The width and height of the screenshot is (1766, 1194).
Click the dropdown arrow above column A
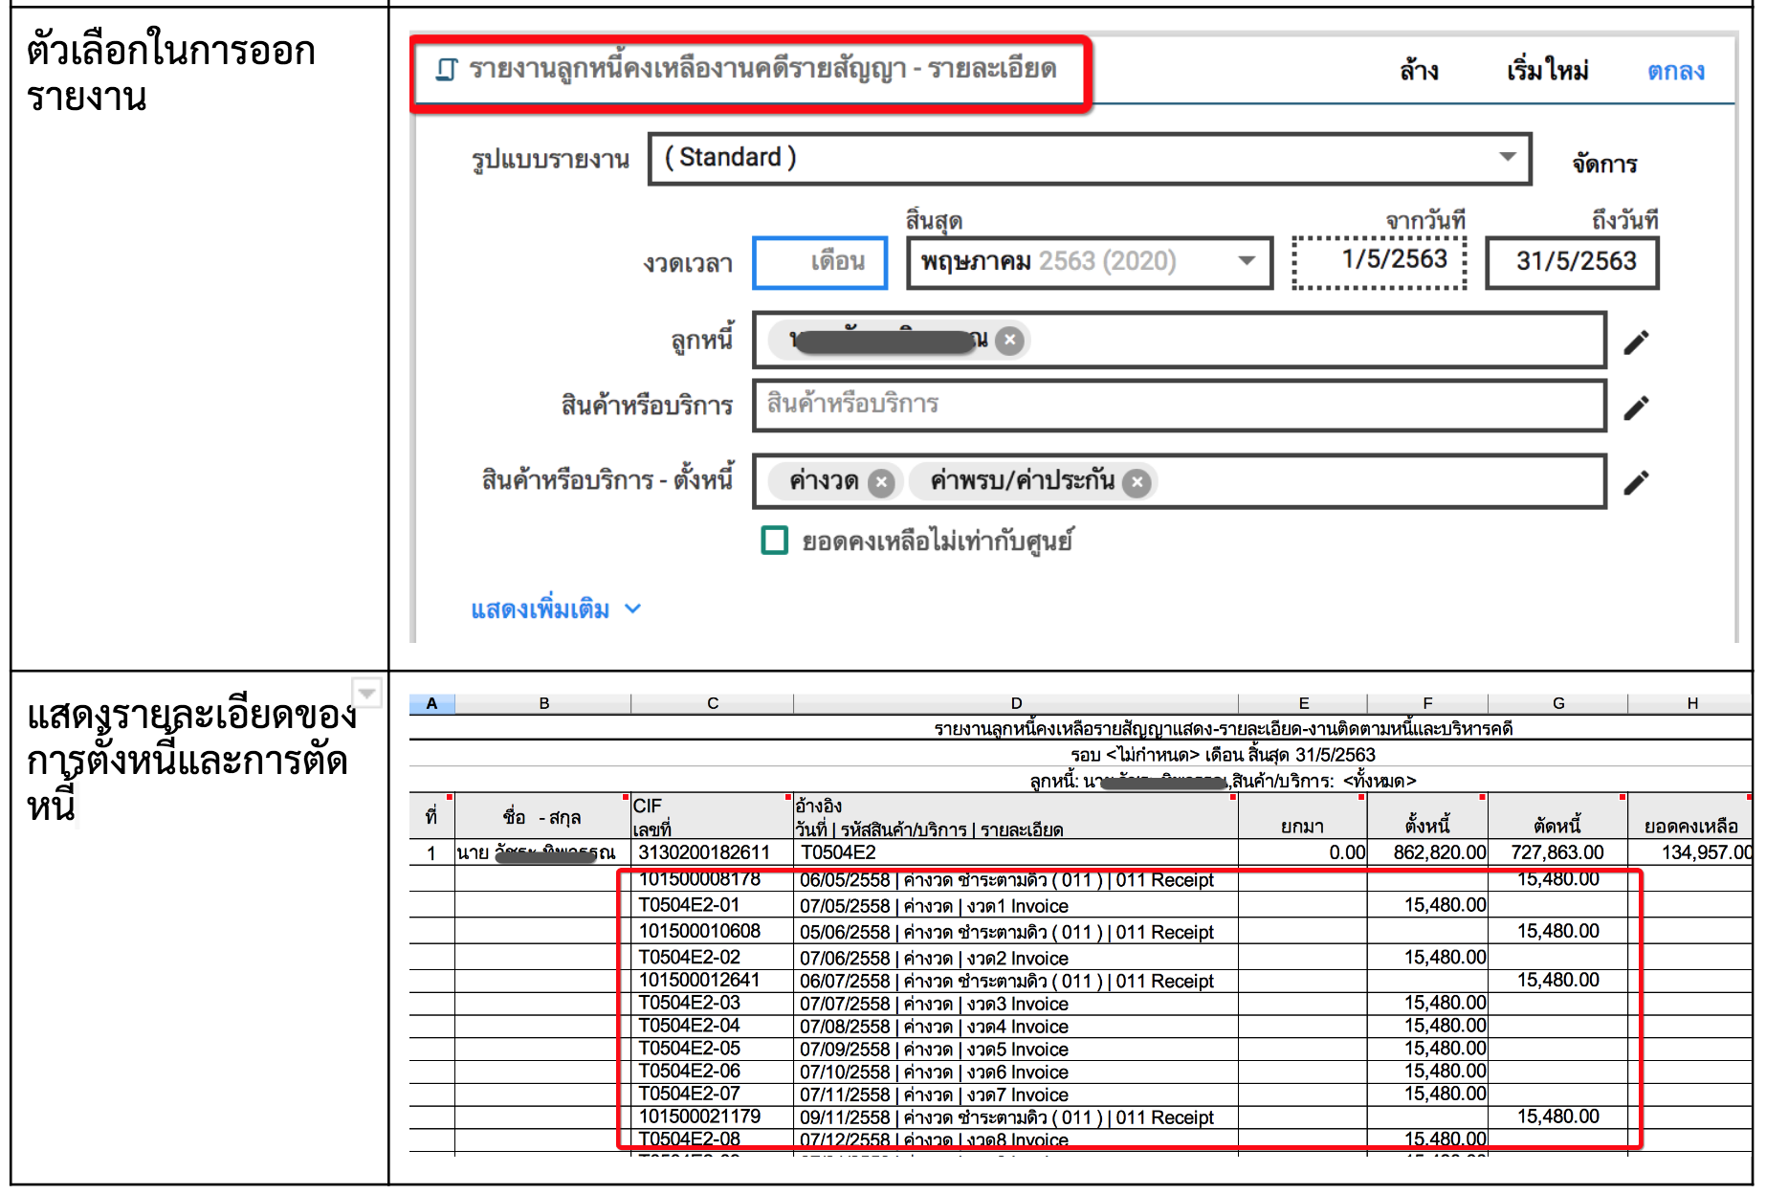click(367, 693)
